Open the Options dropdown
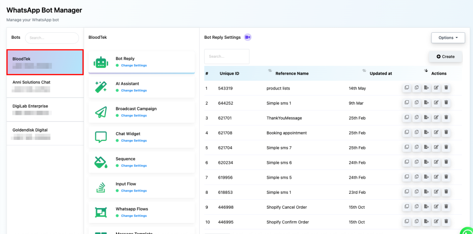The height and width of the screenshot is (234, 473). tap(448, 38)
